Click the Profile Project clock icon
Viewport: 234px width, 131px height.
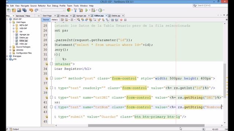pyautogui.click(x=100, y=10)
